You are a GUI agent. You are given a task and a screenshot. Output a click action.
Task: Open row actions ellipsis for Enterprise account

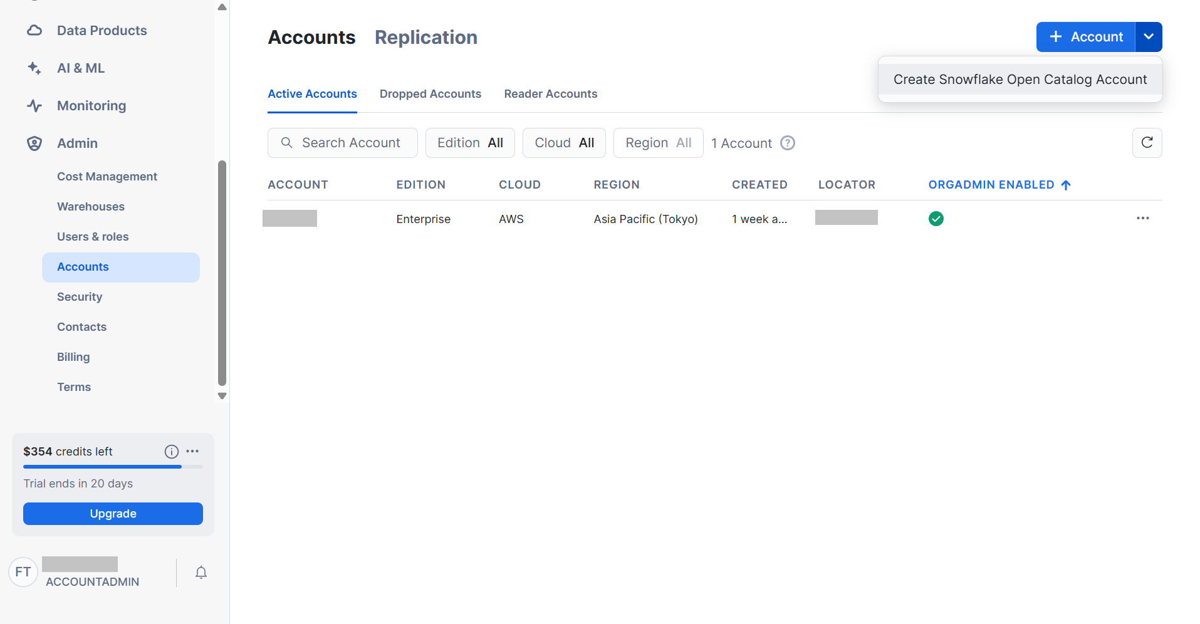click(1142, 218)
